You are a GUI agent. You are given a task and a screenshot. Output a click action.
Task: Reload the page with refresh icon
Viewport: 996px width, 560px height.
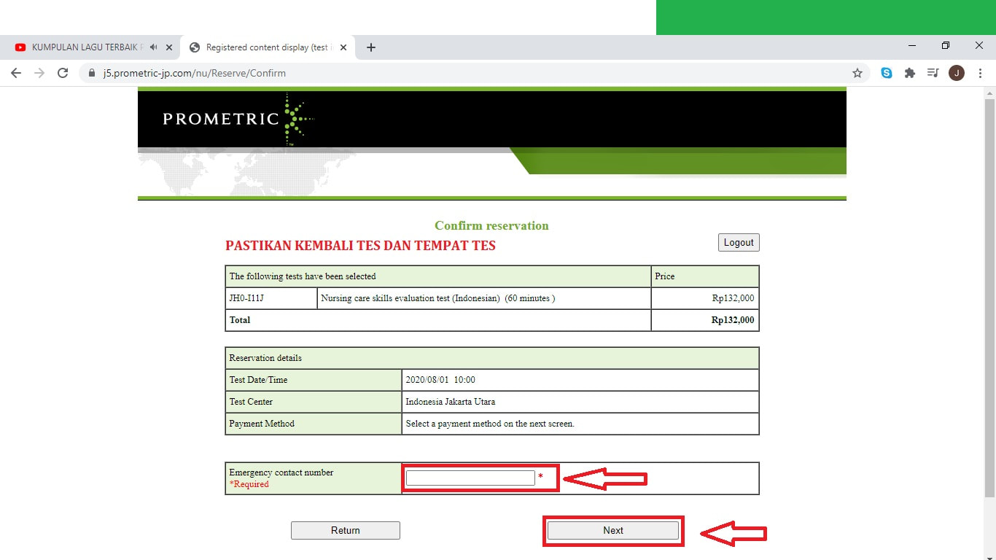(63, 73)
